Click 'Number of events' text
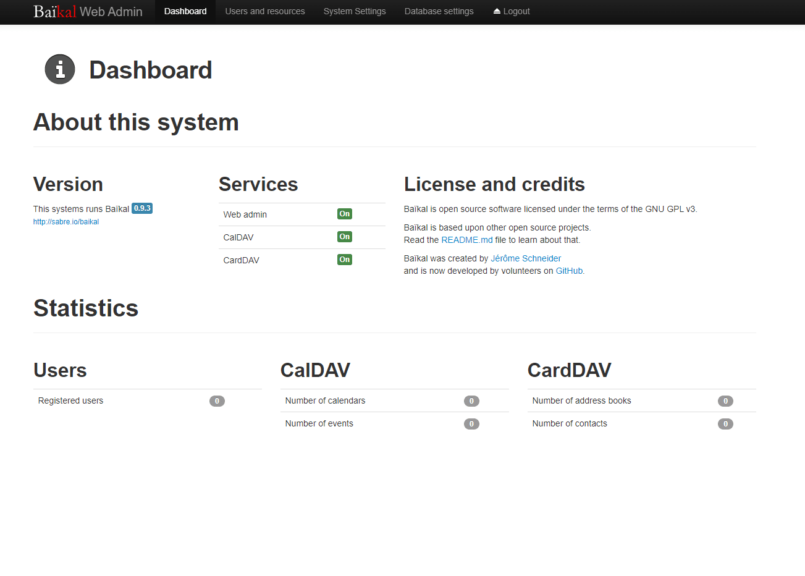The height and width of the screenshot is (576, 805). pyautogui.click(x=319, y=423)
